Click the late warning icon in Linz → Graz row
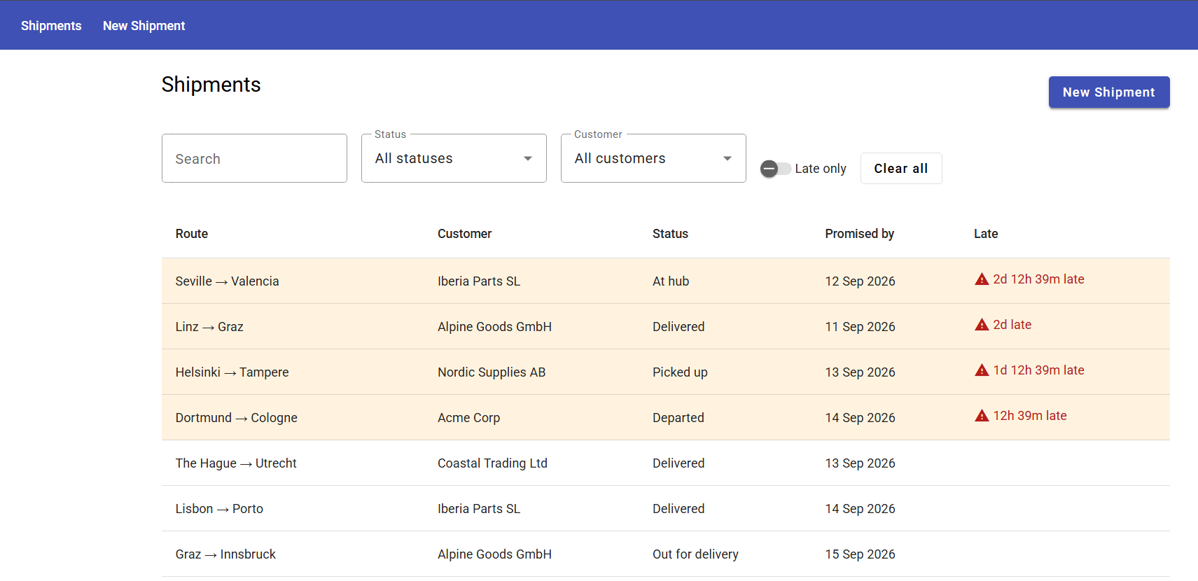The height and width of the screenshot is (581, 1198). (982, 325)
